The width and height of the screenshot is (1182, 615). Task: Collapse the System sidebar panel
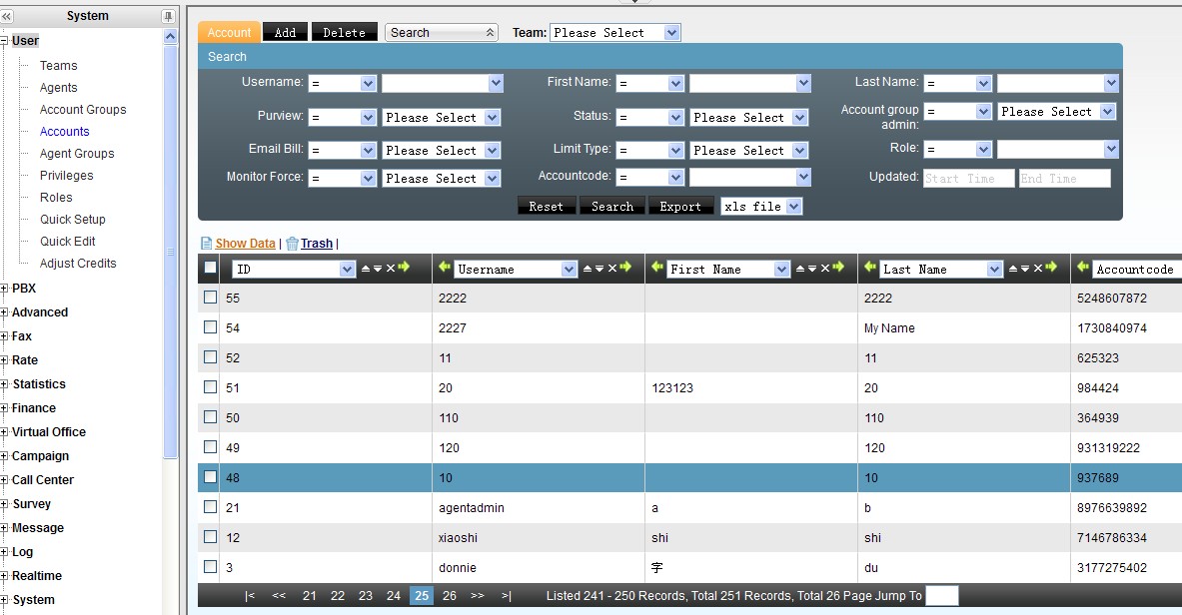point(7,16)
